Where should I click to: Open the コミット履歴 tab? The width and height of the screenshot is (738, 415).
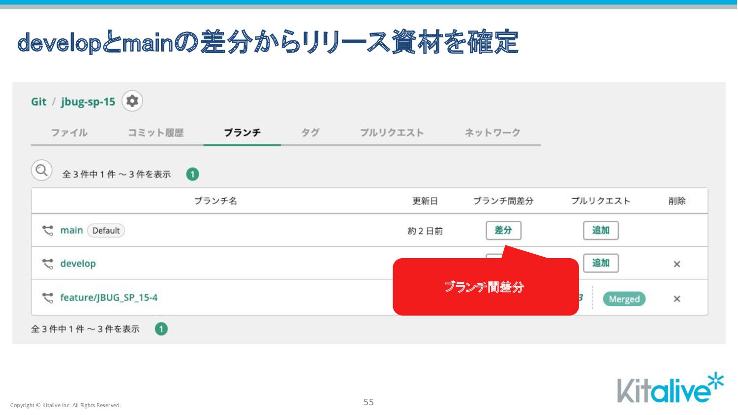(155, 133)
